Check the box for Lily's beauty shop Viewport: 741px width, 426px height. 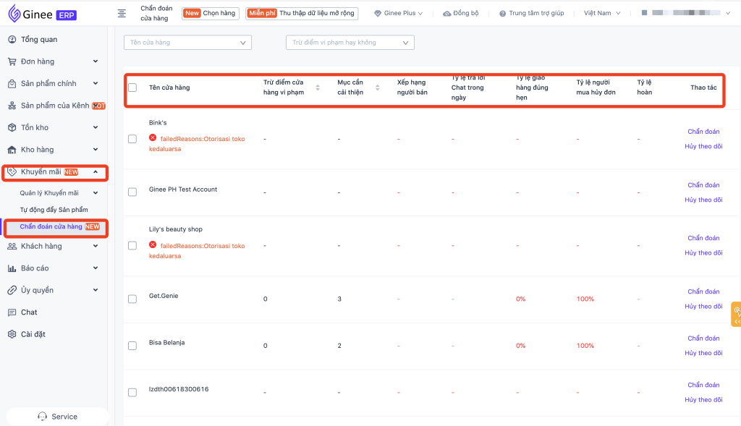coord(132,246)
